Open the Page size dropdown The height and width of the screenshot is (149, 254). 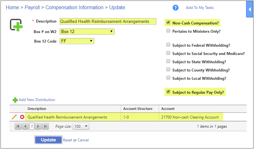pyautogui.click(x=81, y=126)
